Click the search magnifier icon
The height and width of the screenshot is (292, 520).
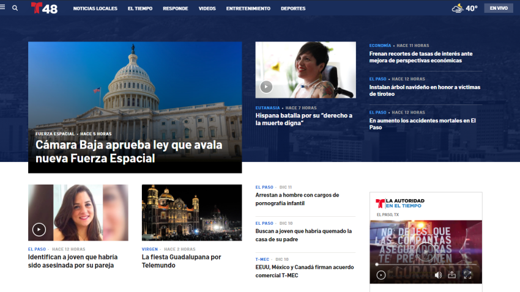click(15, 8)
